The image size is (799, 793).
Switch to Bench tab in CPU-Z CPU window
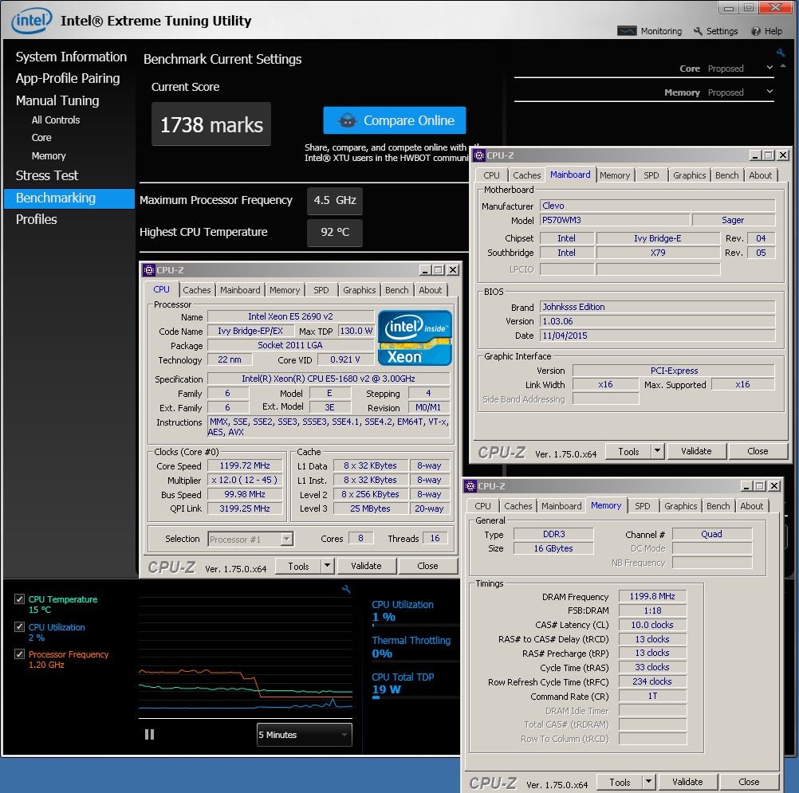coord(396,290)
